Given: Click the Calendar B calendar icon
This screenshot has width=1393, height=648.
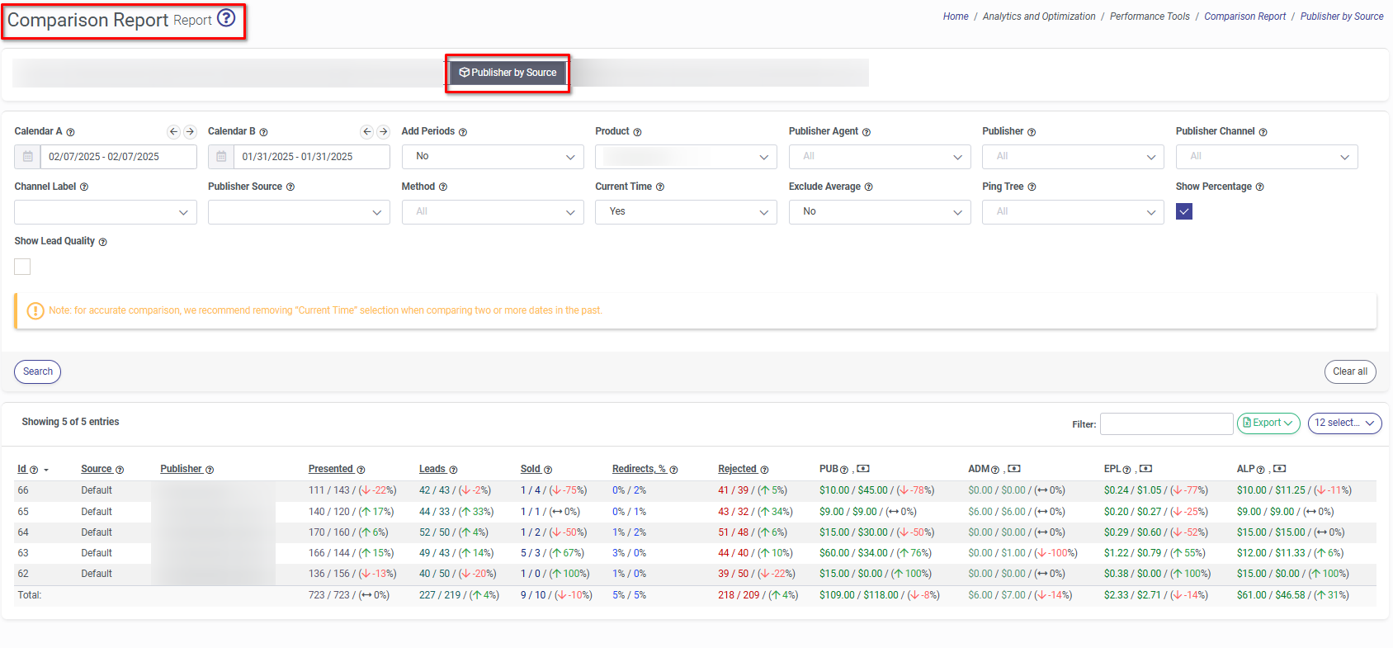Looking at the screenshot, I should [x=221, y=157].
